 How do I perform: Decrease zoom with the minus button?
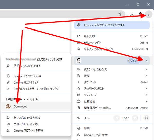117,118
